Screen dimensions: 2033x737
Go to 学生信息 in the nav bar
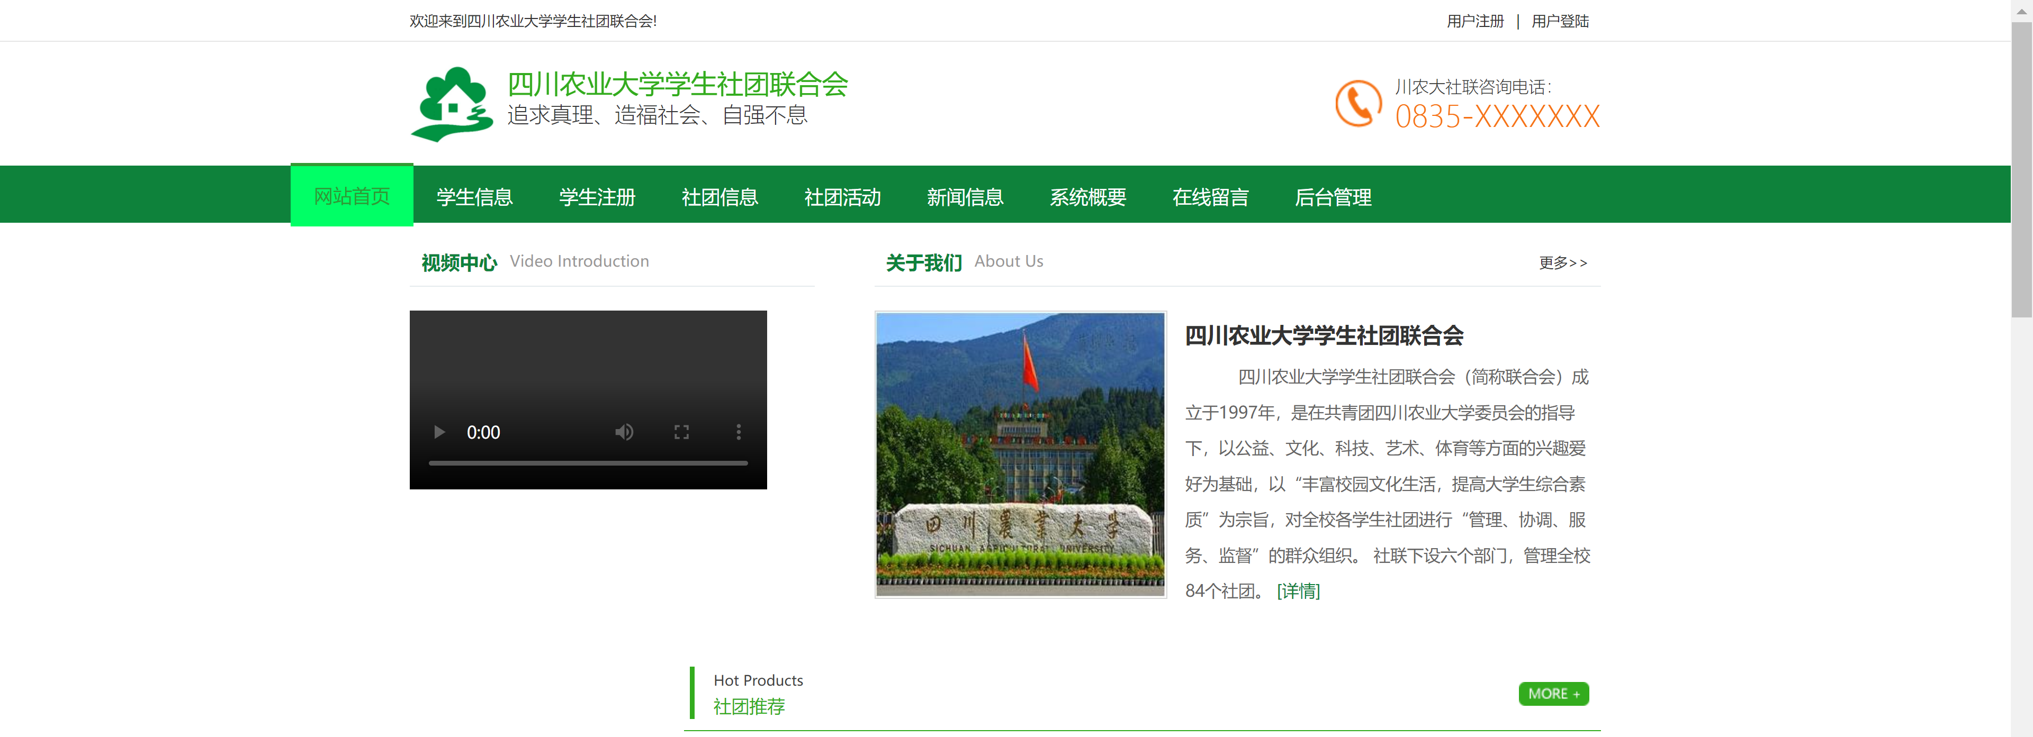tap(474, 196)
